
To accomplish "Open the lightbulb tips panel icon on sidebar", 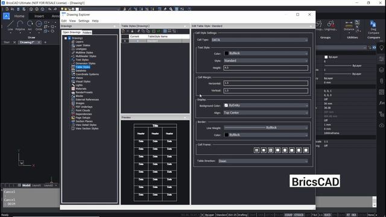I will [x=382, y=48].
